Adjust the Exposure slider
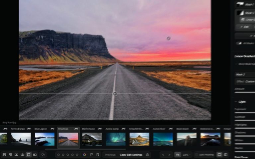This screenshot has width=255, height=159. [245, 113]
